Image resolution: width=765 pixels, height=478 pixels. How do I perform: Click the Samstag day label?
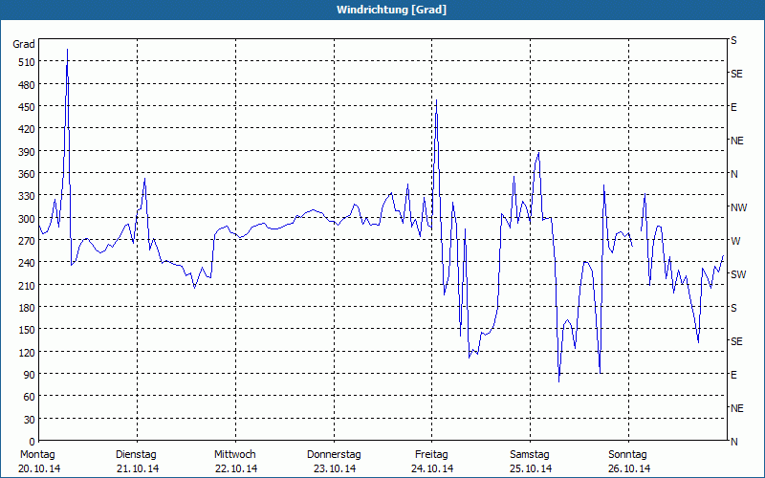pos(530,455)
